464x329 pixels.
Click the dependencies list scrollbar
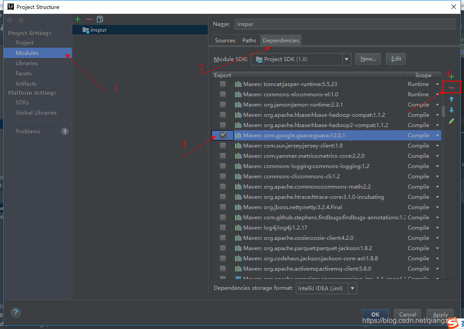[x=443, y=109]
